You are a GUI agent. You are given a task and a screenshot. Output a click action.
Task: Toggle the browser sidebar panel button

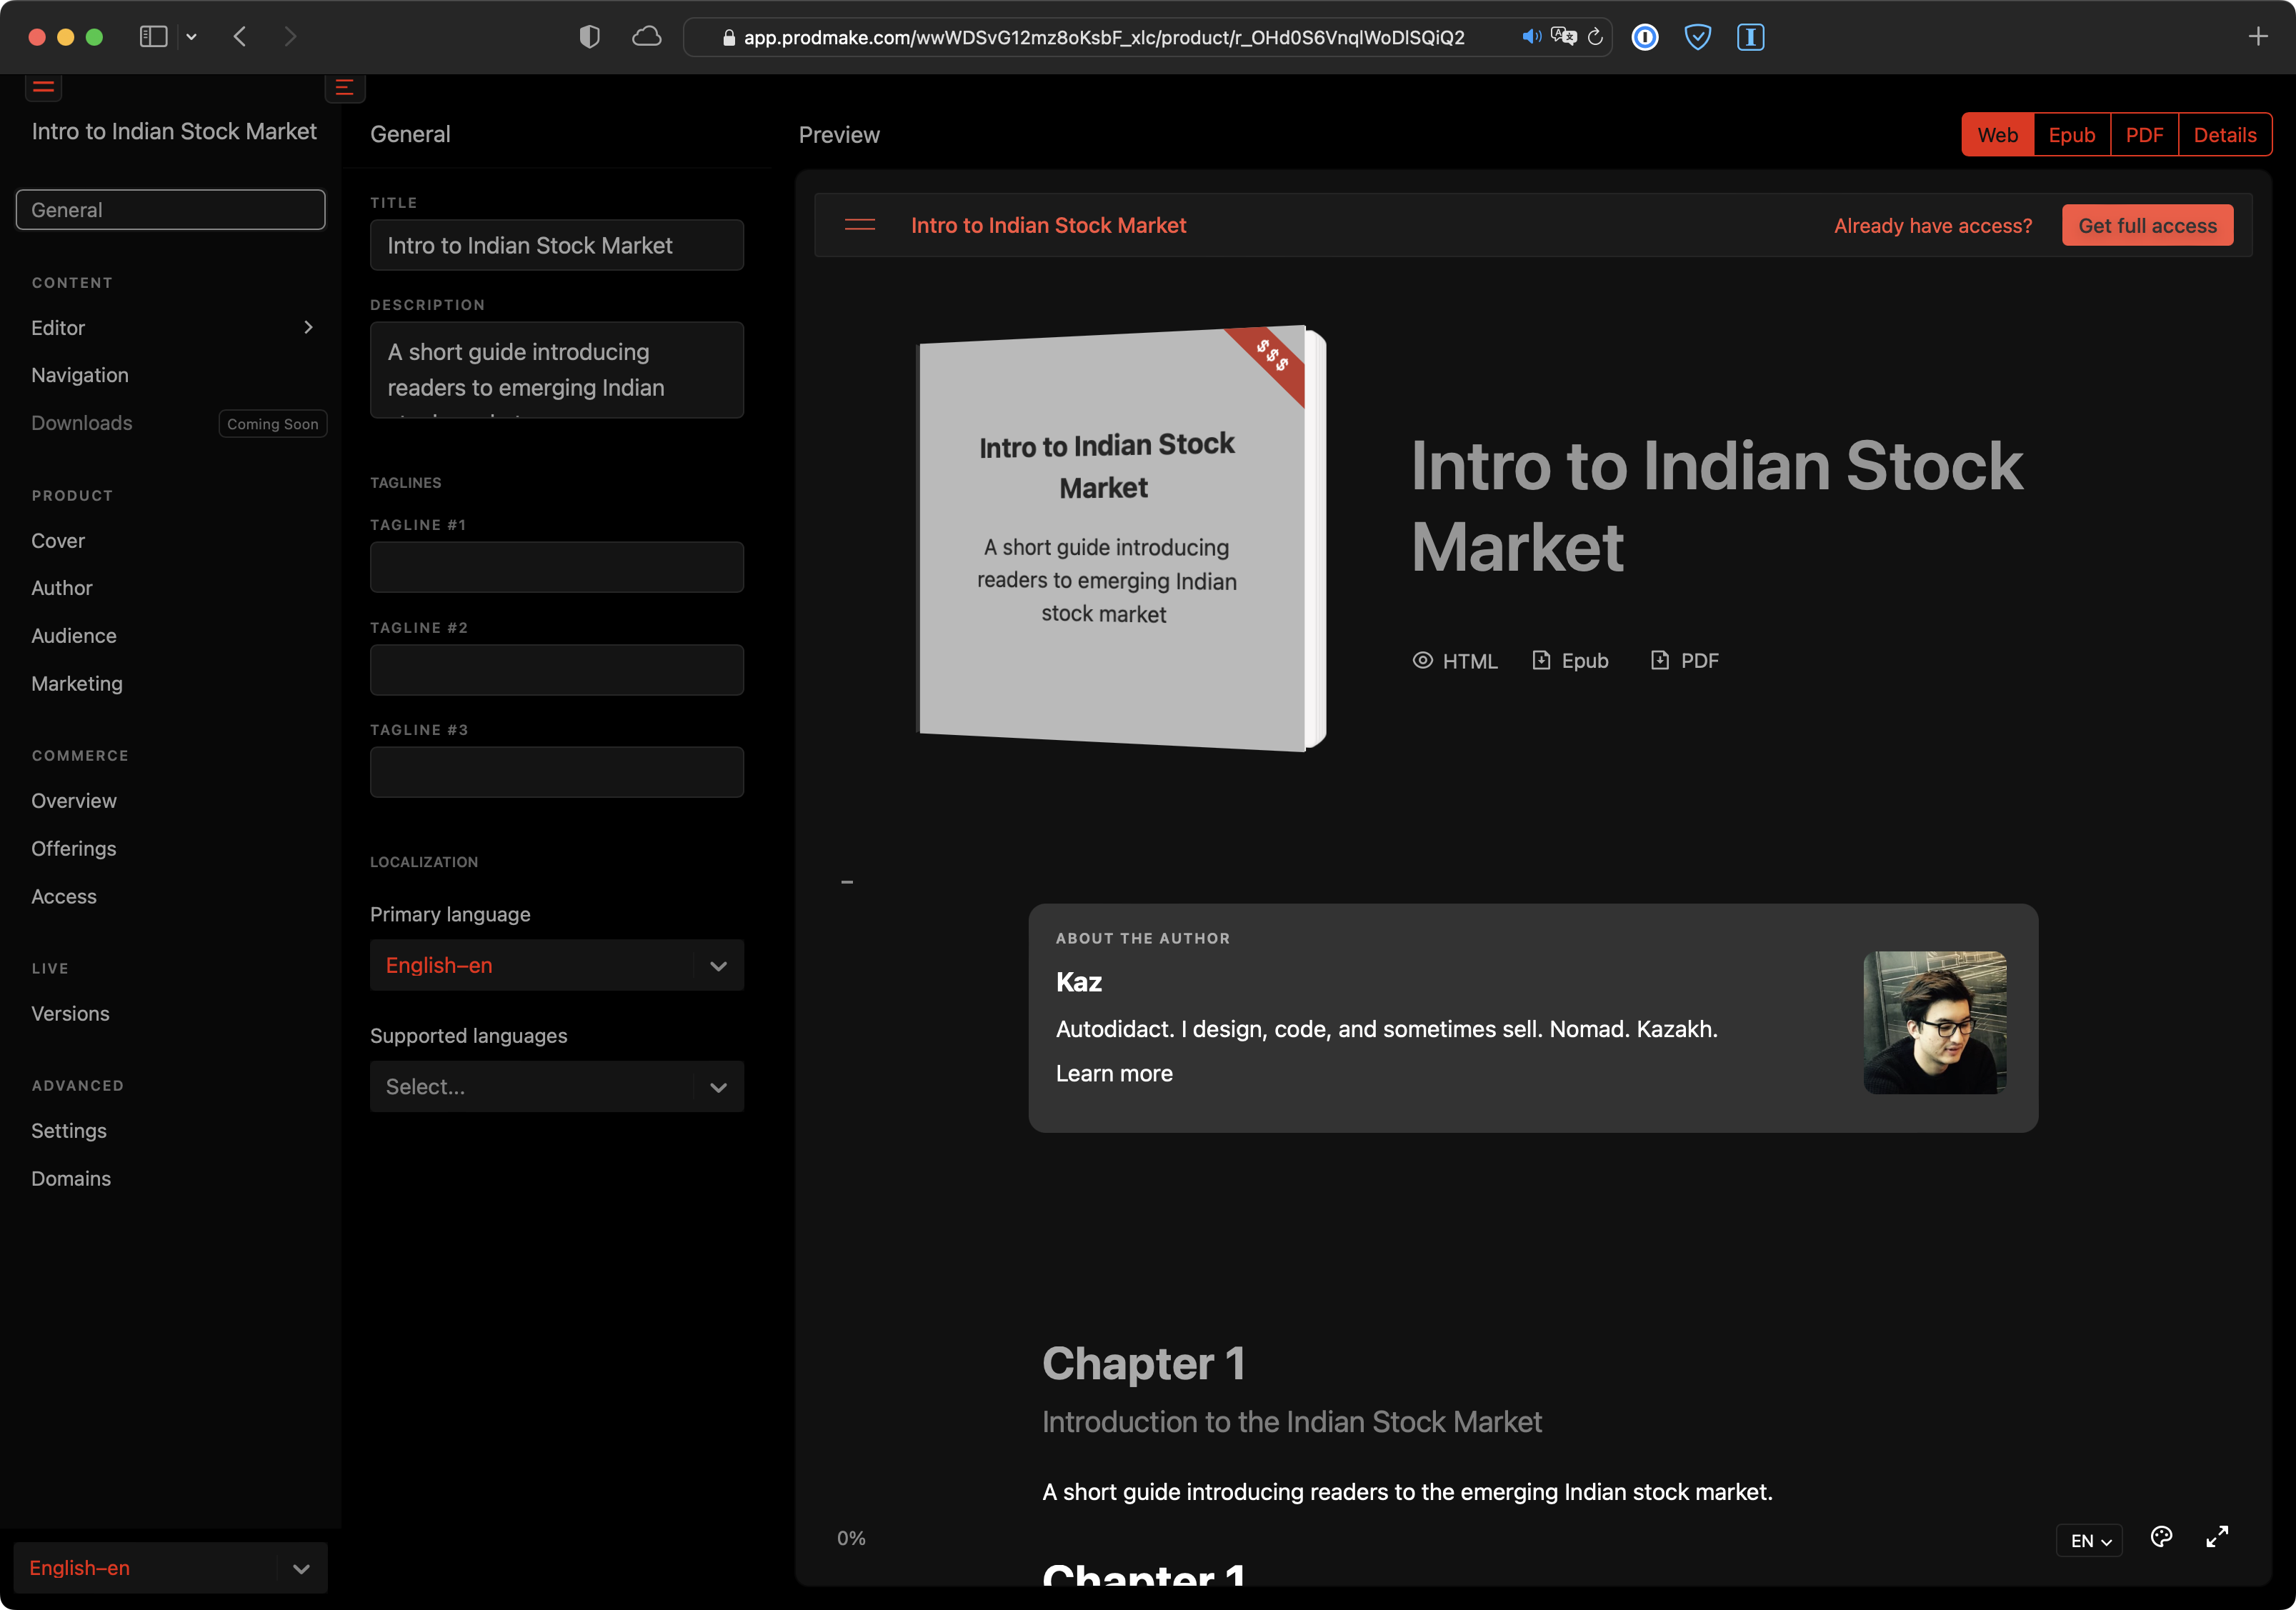tap(153, 37)
